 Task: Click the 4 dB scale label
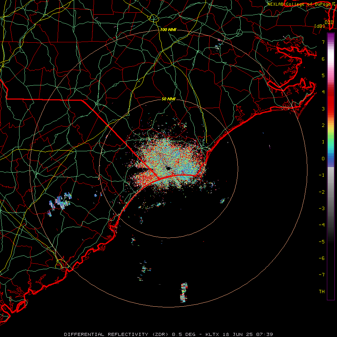[x=323, y=92]
